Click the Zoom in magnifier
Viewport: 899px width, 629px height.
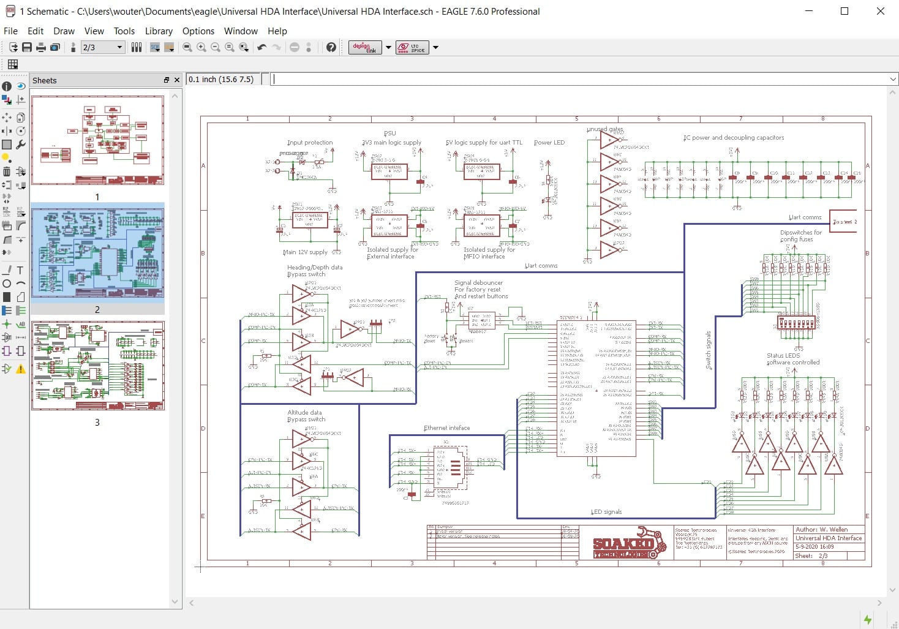coord(201,47)
